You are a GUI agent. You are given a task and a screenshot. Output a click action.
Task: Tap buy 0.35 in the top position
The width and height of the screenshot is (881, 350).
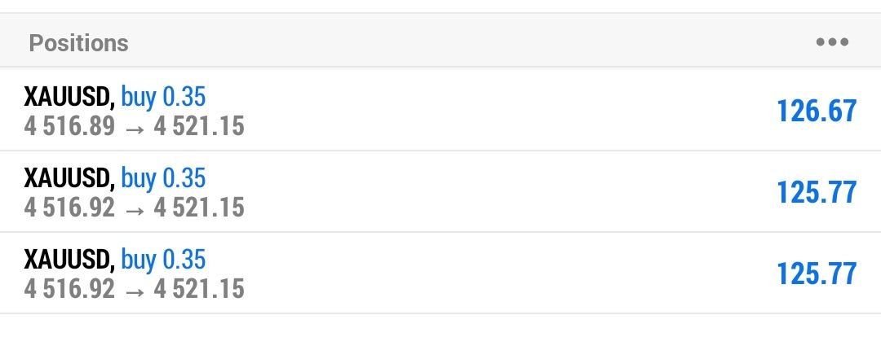tap(163, 97)
